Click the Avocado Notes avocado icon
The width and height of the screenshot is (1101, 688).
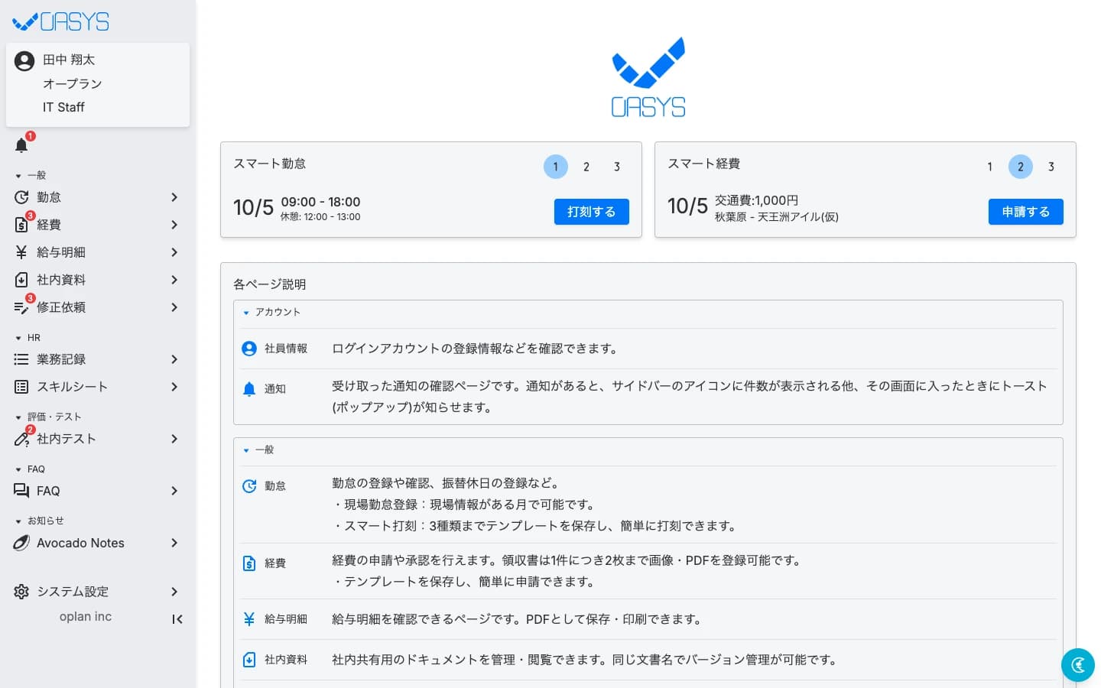click(x=21, y=543)
